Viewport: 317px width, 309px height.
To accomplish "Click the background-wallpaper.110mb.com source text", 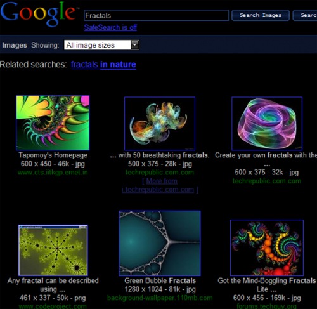I will coord(160,298).
